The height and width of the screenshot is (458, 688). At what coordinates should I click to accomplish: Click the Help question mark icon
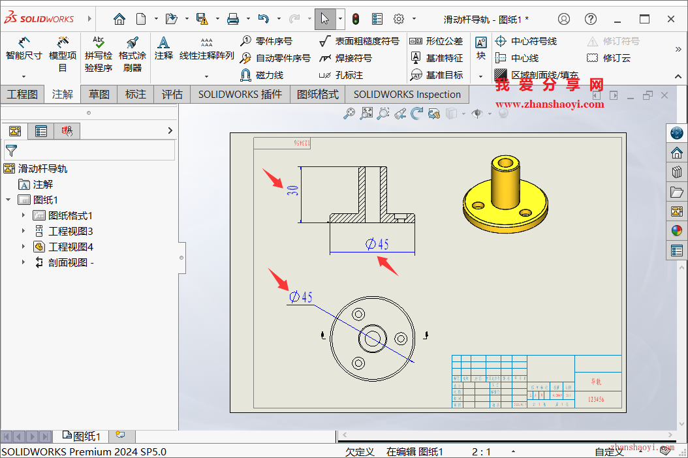click(x=591, y=19)
